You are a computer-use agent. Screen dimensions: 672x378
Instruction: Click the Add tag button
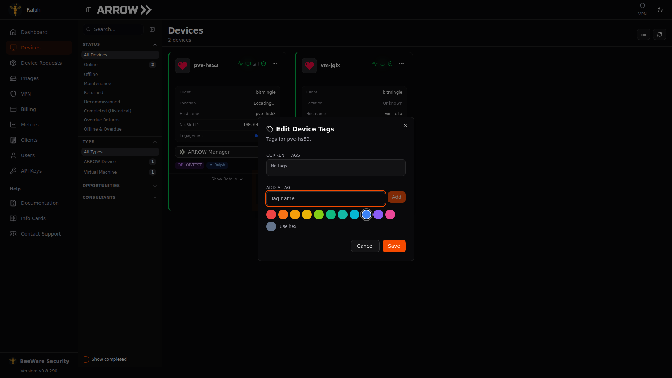(x=397, y=197)
